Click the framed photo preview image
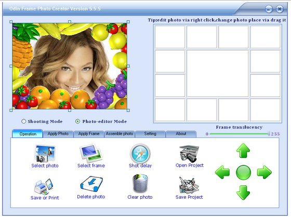Screen dimensions: 291x219 coord(70,66)
